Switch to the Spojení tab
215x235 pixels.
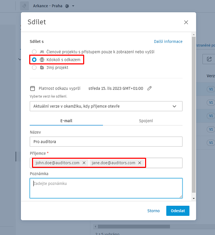click(x=146, y=121)
